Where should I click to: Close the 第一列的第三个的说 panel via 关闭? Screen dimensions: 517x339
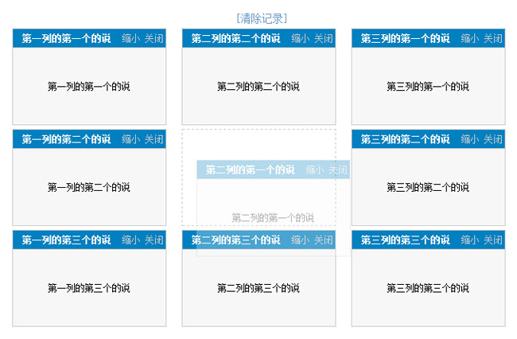pyautogui.click(x=154, y=240)
